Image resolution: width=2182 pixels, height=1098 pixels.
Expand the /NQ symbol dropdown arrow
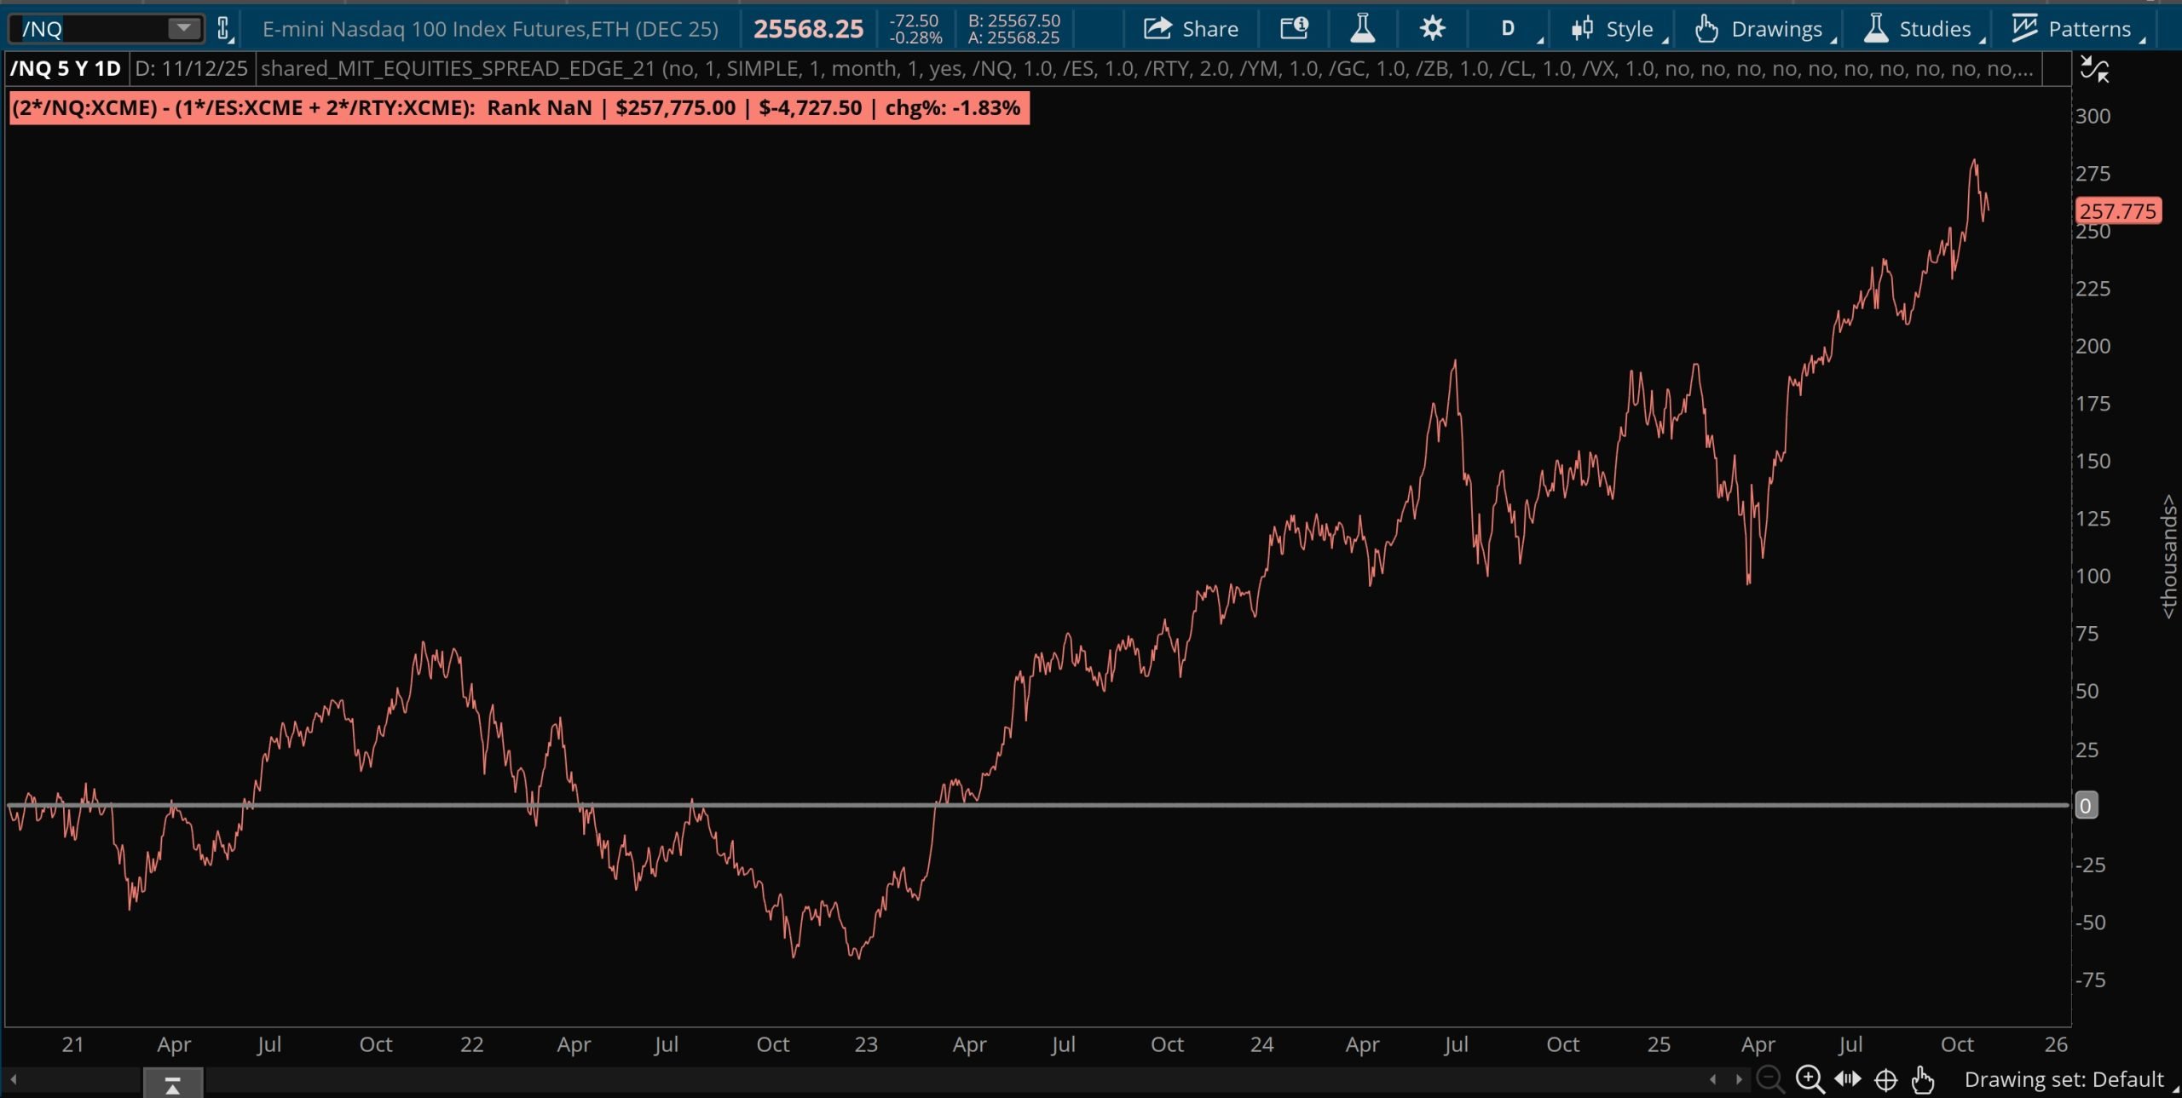pos(183,29)
